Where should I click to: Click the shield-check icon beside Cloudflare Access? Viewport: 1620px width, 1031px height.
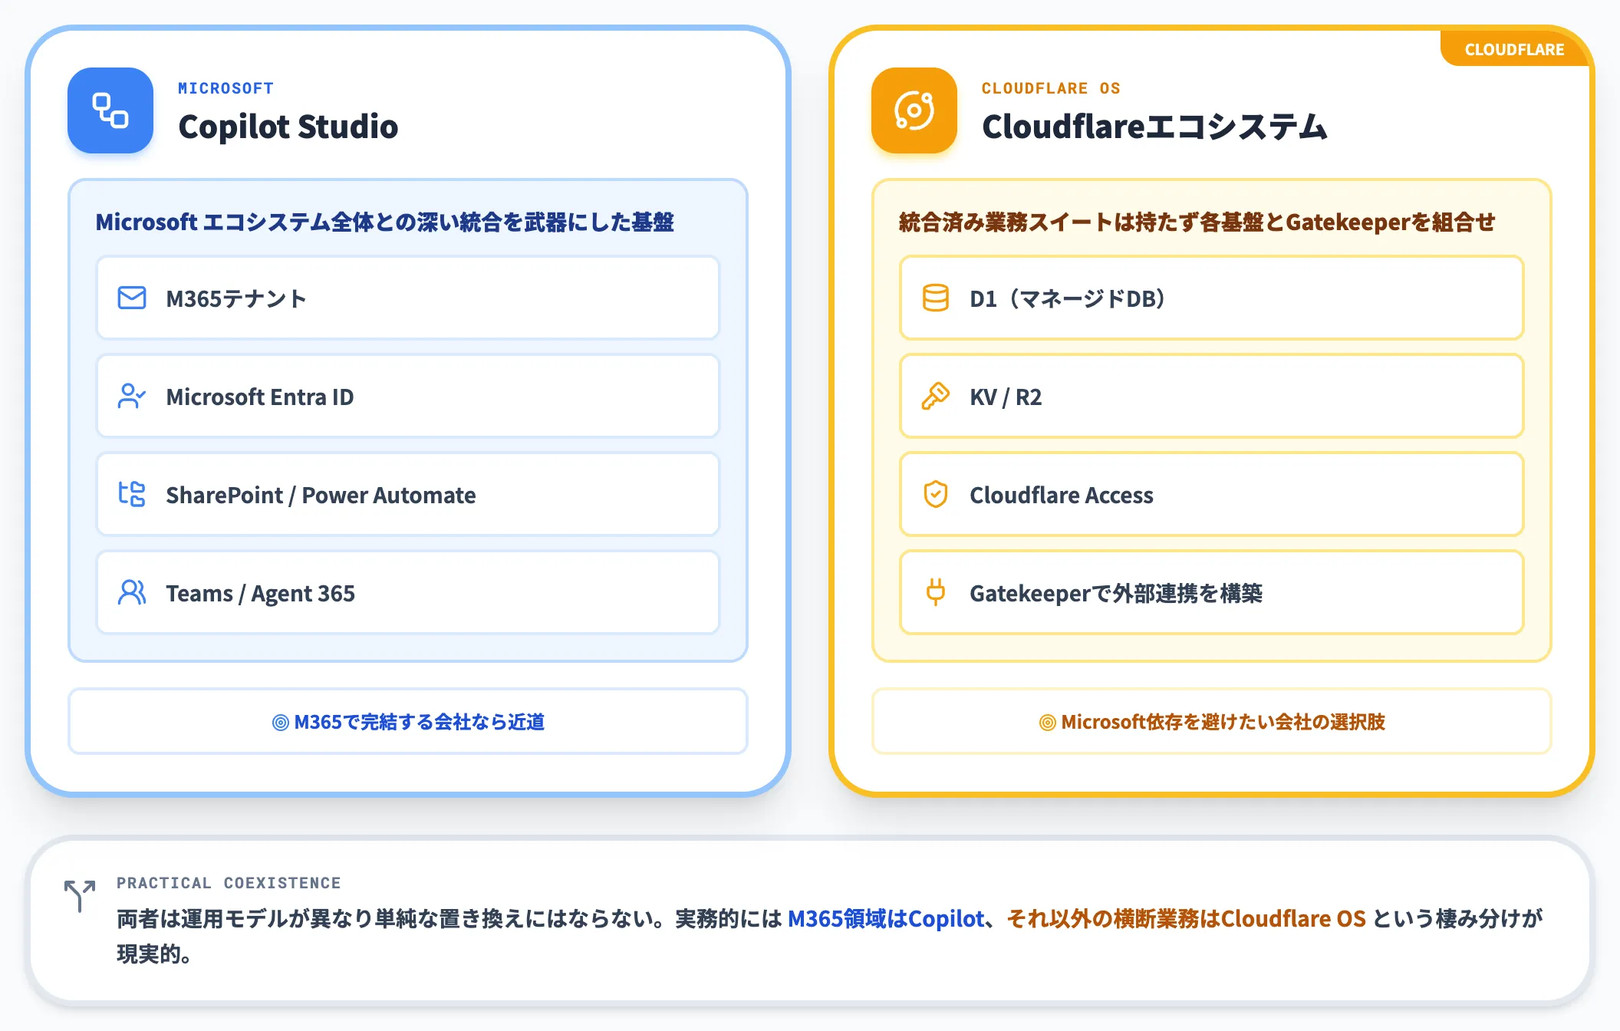(936, 494)
